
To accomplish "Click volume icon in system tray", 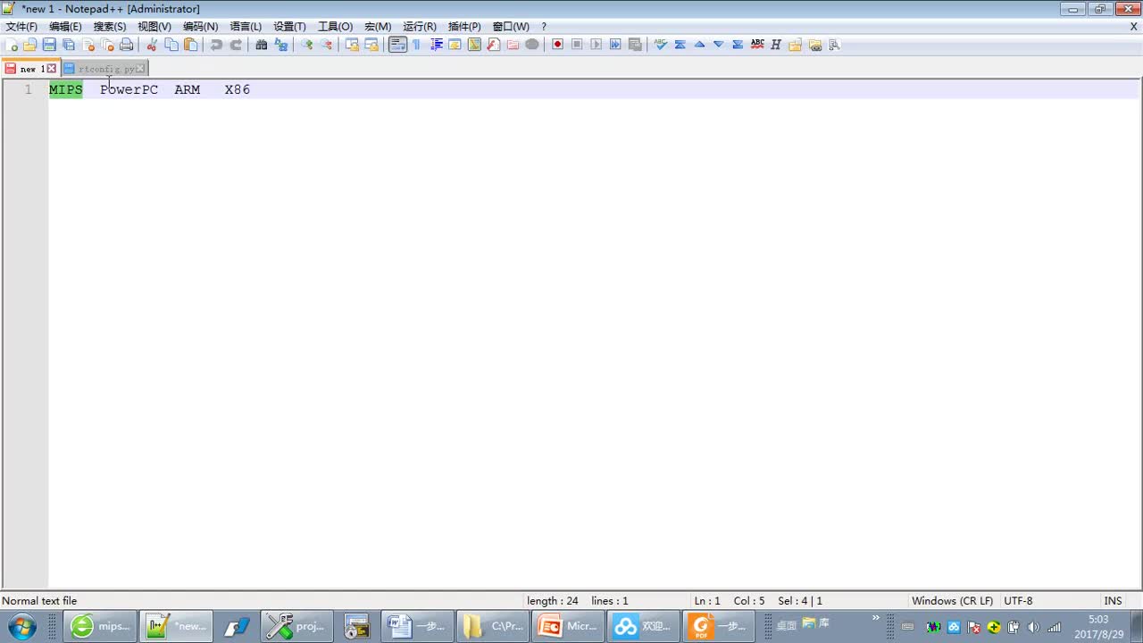I will pos(1033,627).
